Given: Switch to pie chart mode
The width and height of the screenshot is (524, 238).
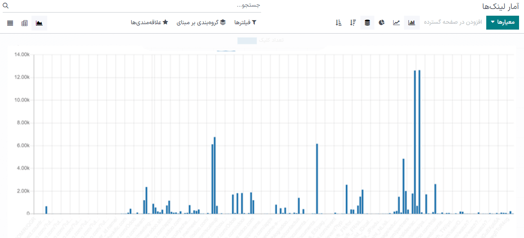Looking at the screenshot, I should point(382,22).
